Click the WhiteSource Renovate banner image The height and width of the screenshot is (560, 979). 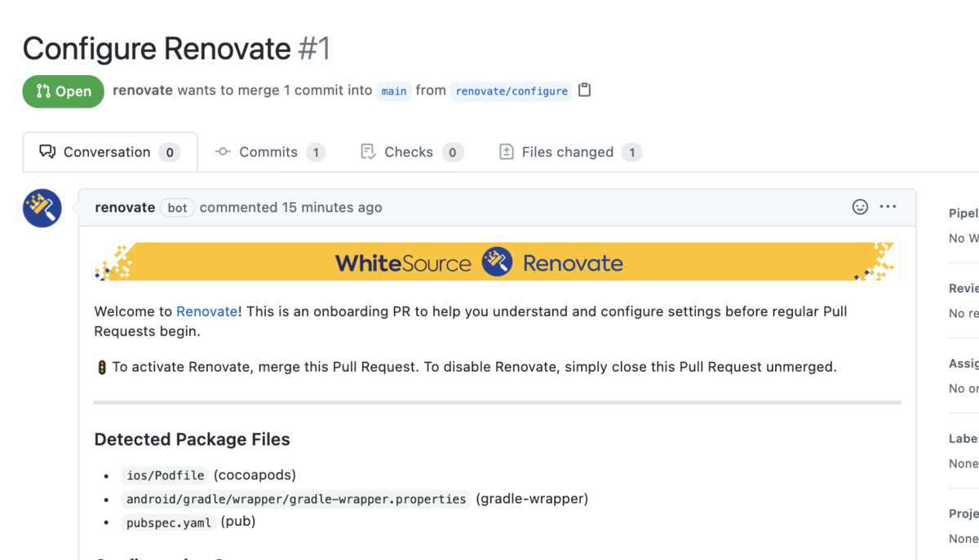click(x=498, y=262)
